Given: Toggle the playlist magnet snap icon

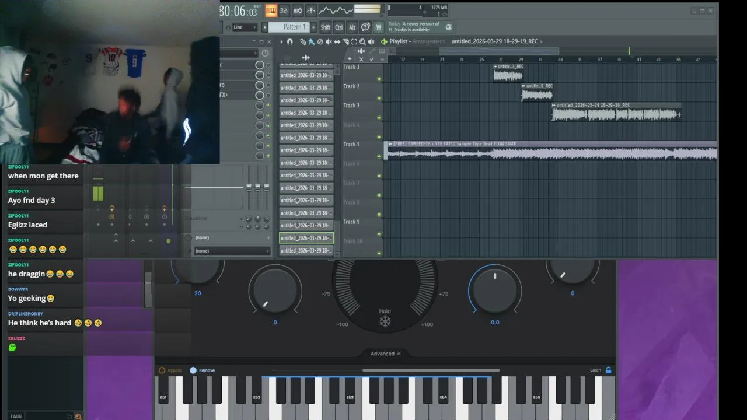Looking at the screenshot, I should [x=290, y=41].
